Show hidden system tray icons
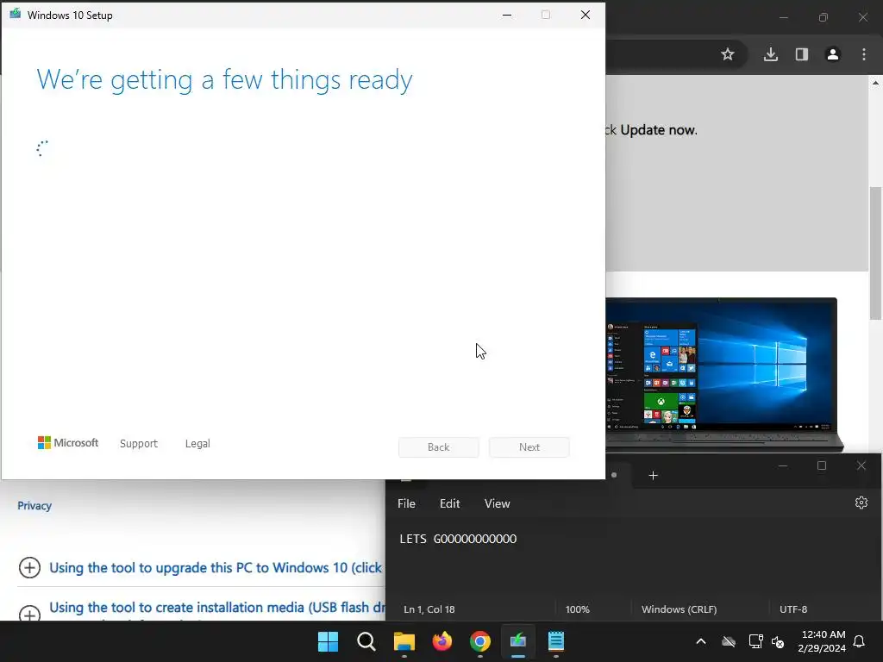This screenshot has height=662, width=883. [701, 641]
